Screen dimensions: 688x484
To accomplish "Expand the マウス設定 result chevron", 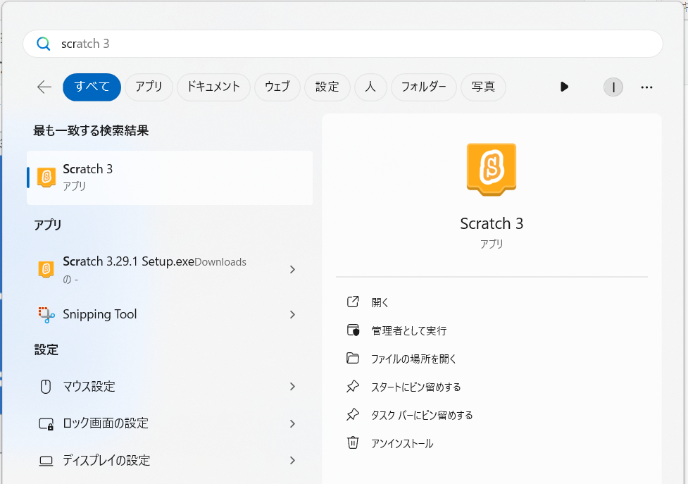I will 292,387.
